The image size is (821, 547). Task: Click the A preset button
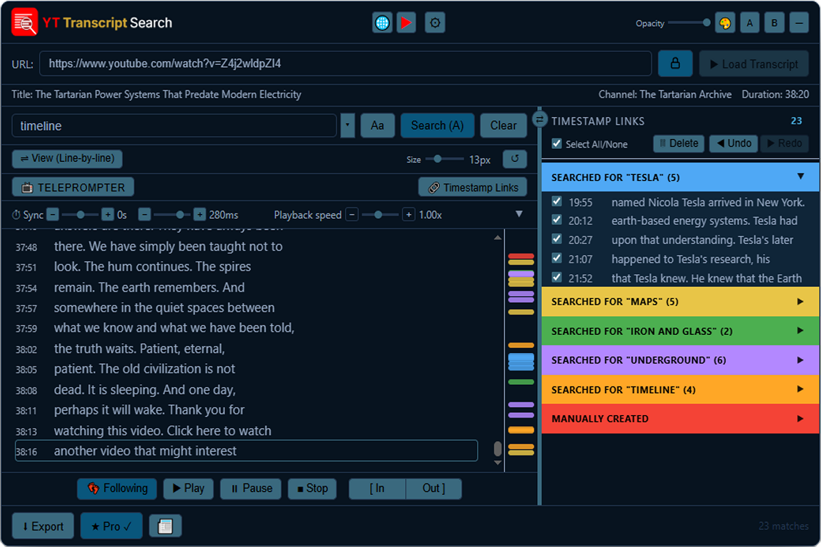750,23
